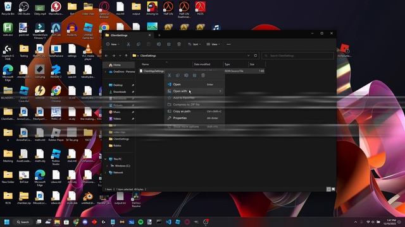Open Visual Studio Code from the taskbar
Viewport: 405px width, 227px height.
tap(168, 222)
